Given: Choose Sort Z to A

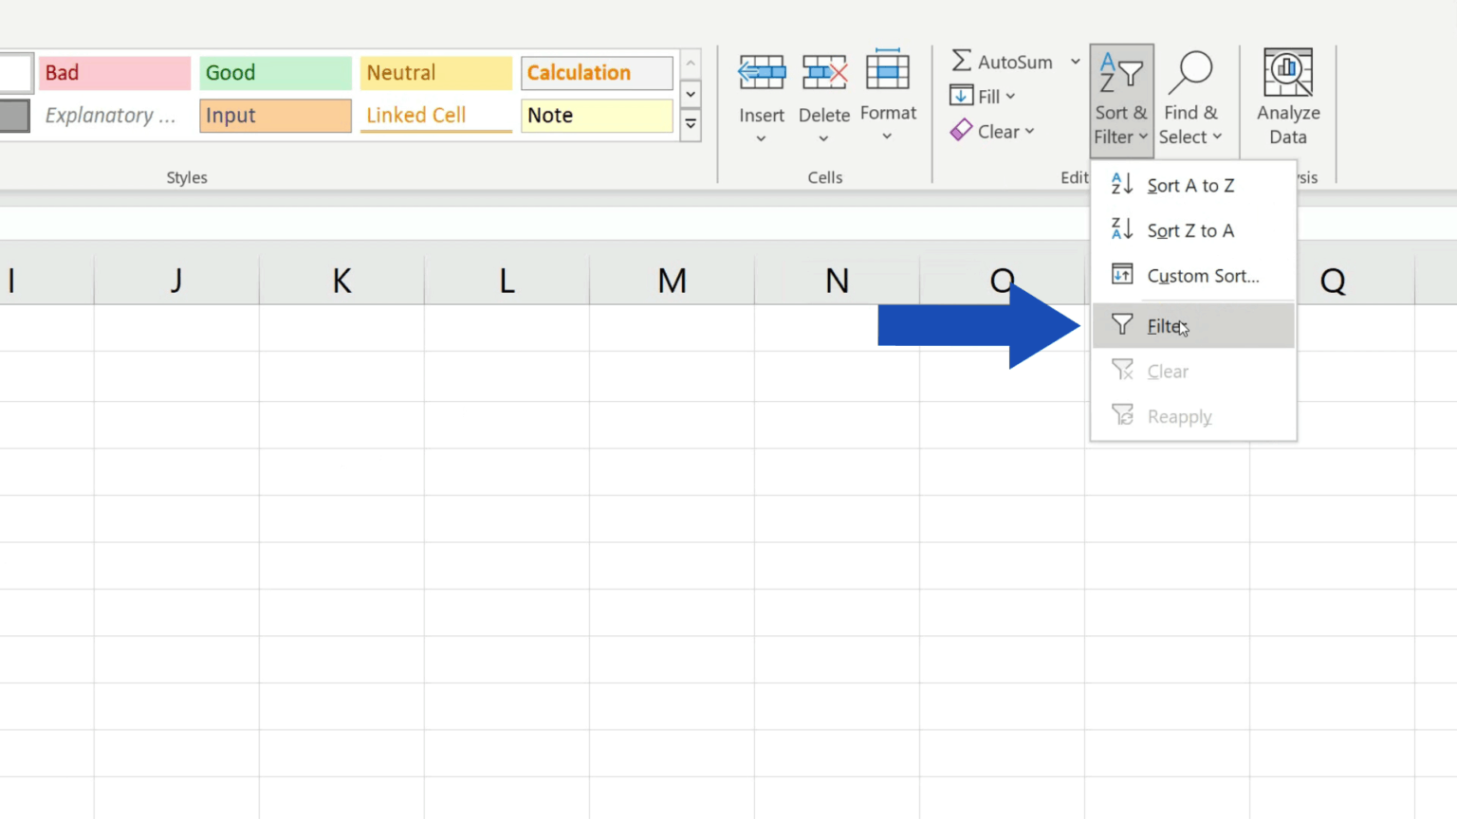Looking at the screenshot, I should pos(1190,230).
